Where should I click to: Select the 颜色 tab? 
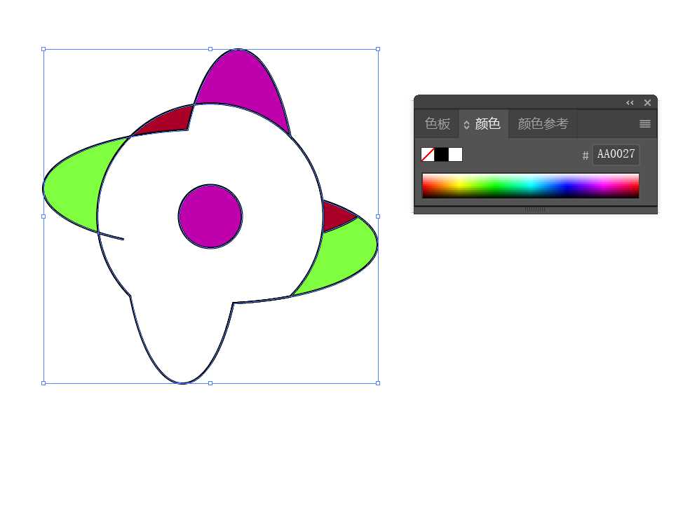click(487, 124)
